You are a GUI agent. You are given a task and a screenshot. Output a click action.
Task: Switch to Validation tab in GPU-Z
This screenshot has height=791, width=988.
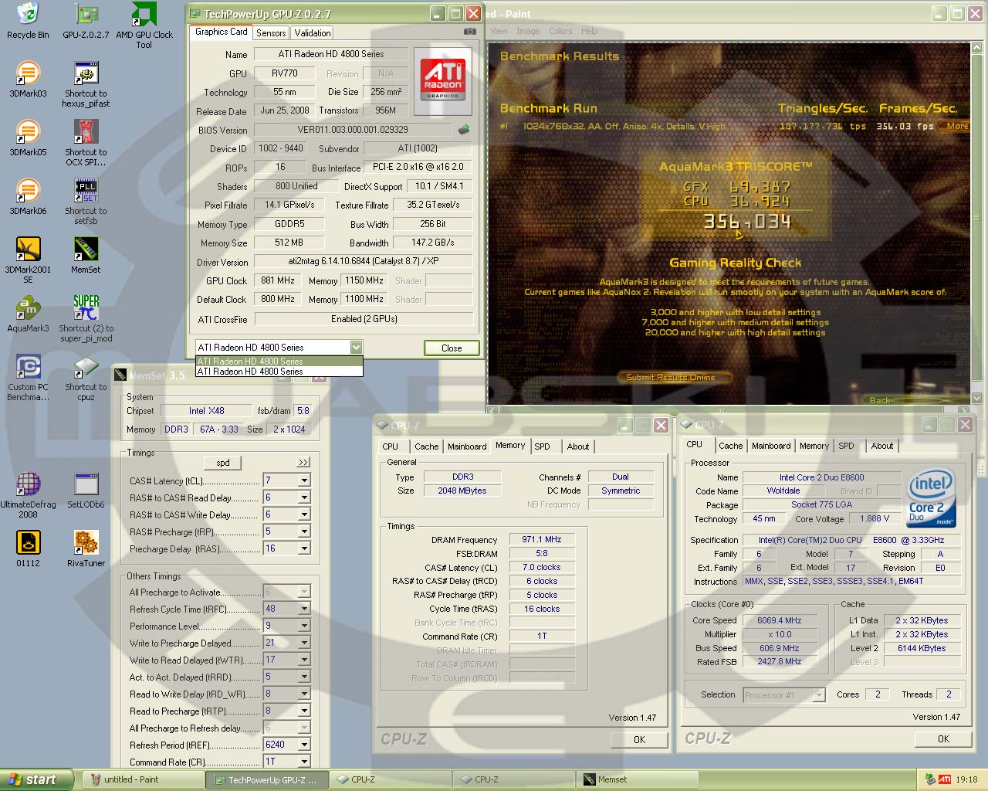point(313,32)
